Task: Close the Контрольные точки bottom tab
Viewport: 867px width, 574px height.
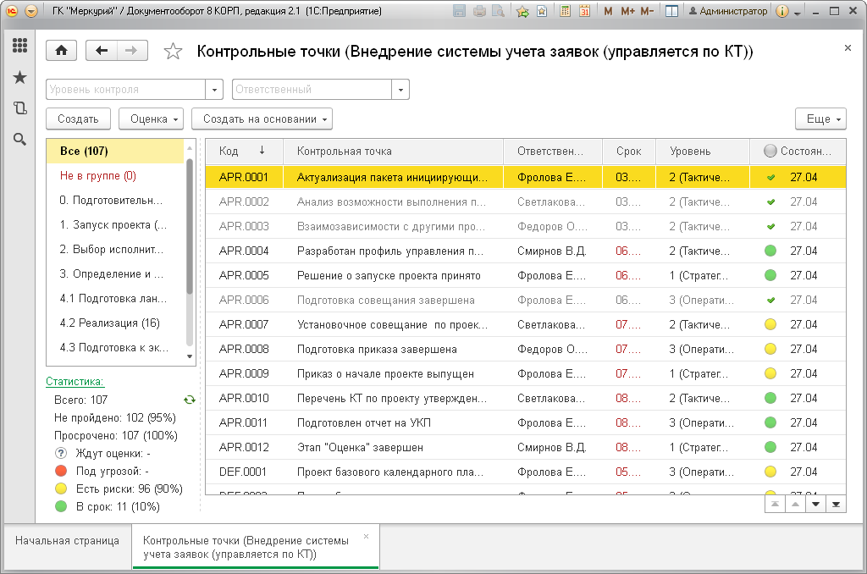Action: tap(366, 537)
